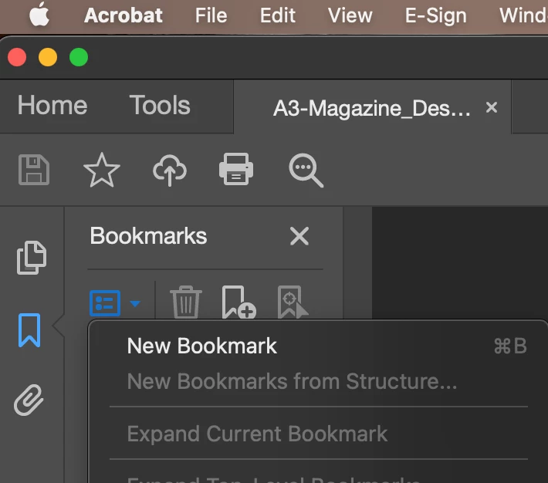
Task: Switch to the Home tab
Action: (x=52, y=105)
